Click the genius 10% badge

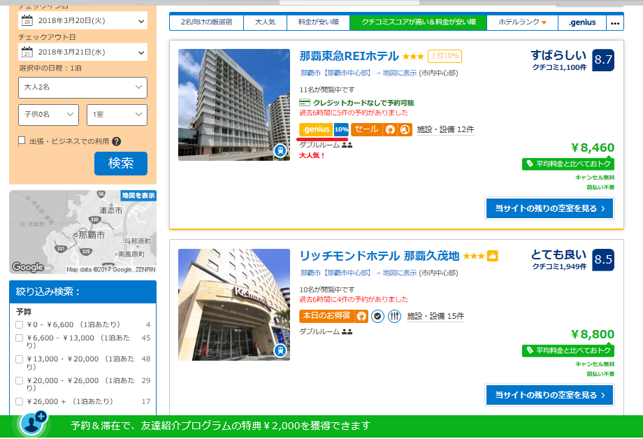324,129
